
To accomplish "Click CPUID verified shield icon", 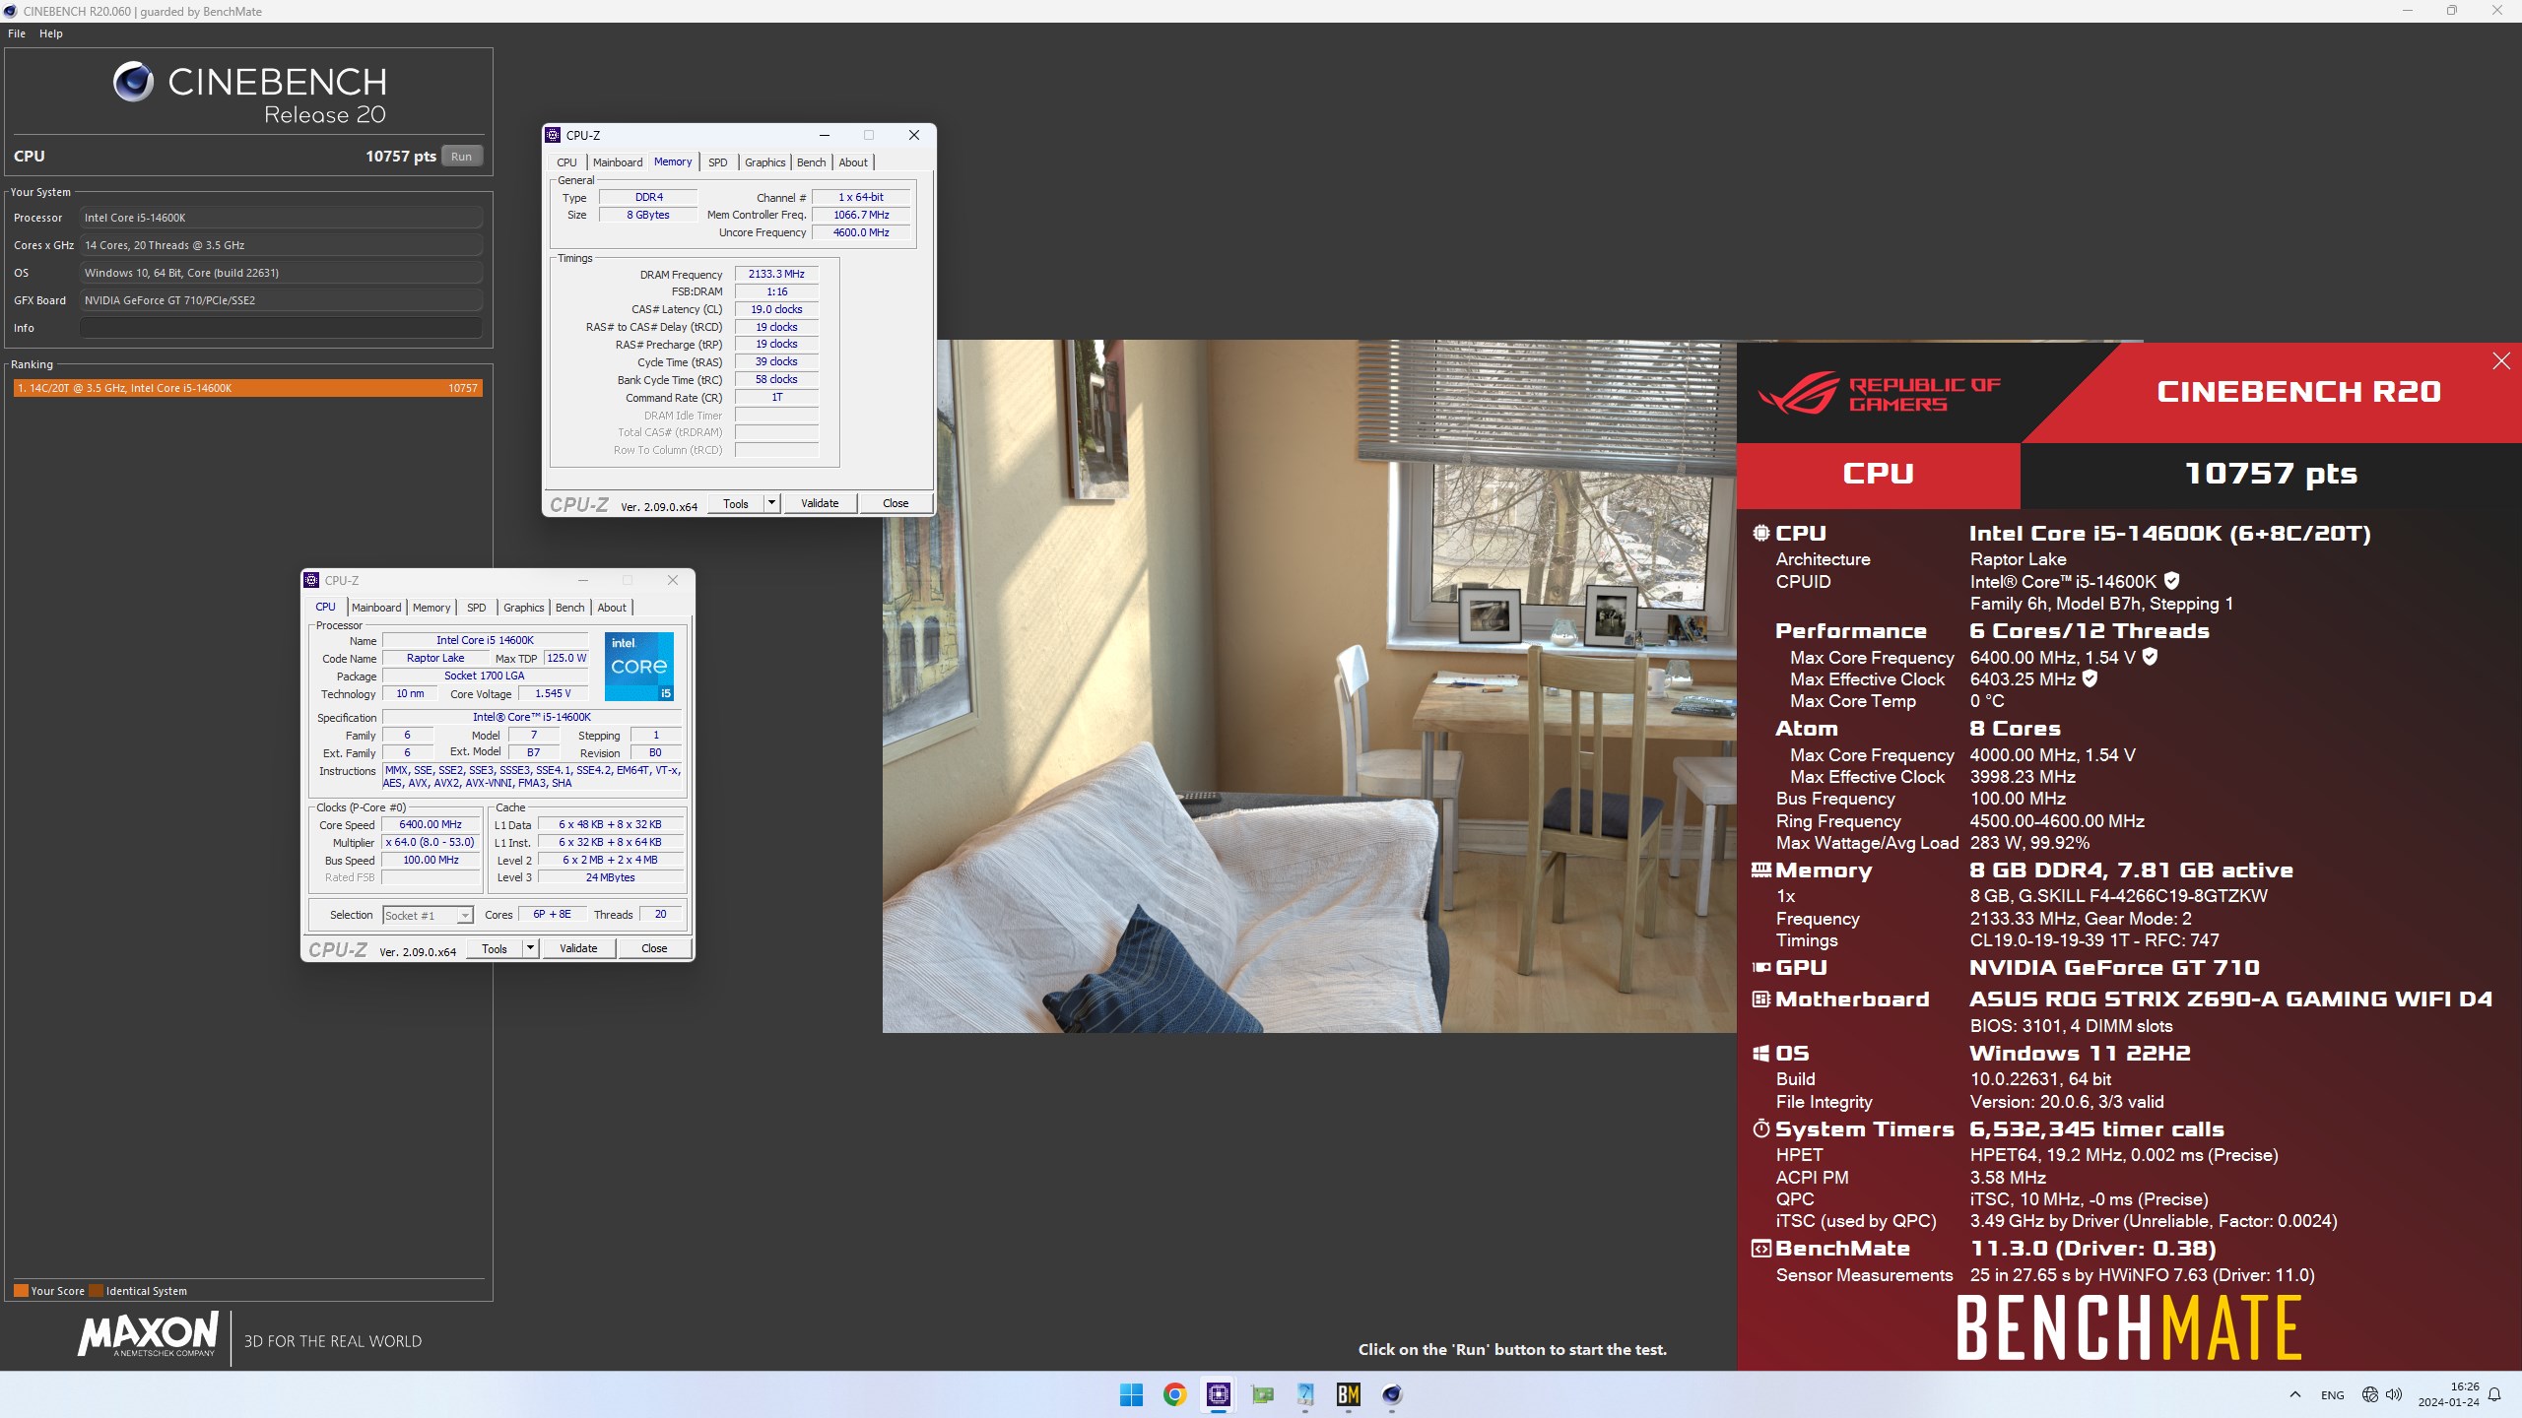I will click(2172, 581).
